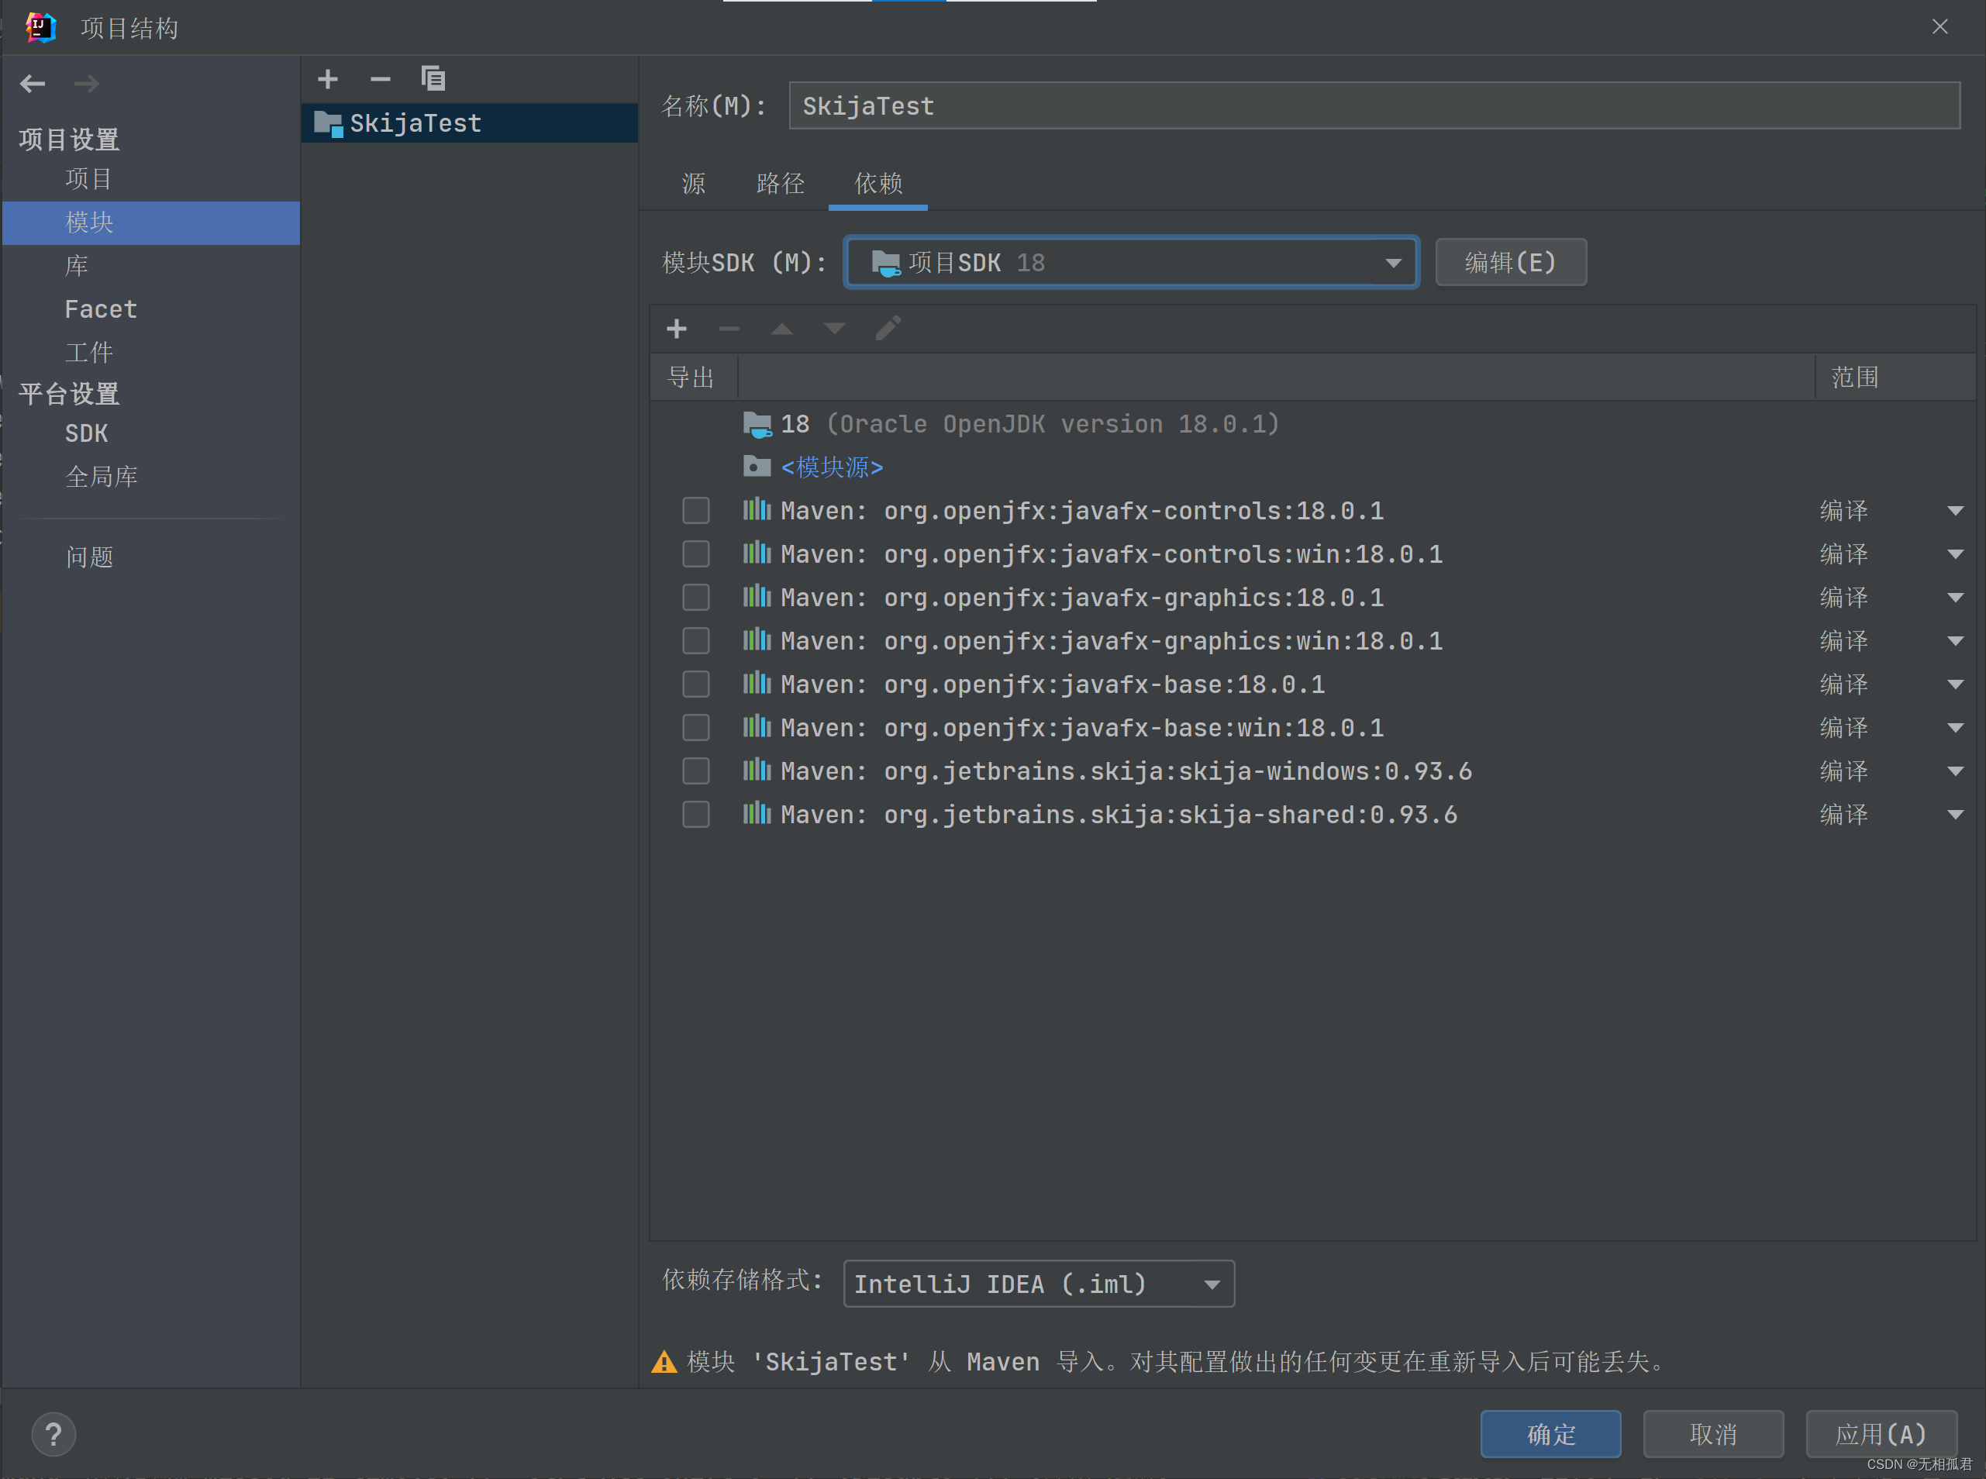The image size is (1986, 1479).
Task: Click the 导出 column header
Action: click(693, 377)
